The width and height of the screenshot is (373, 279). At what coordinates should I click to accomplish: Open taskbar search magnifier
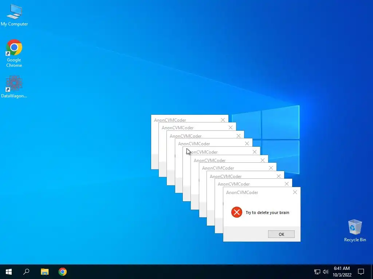pos(26,272)
